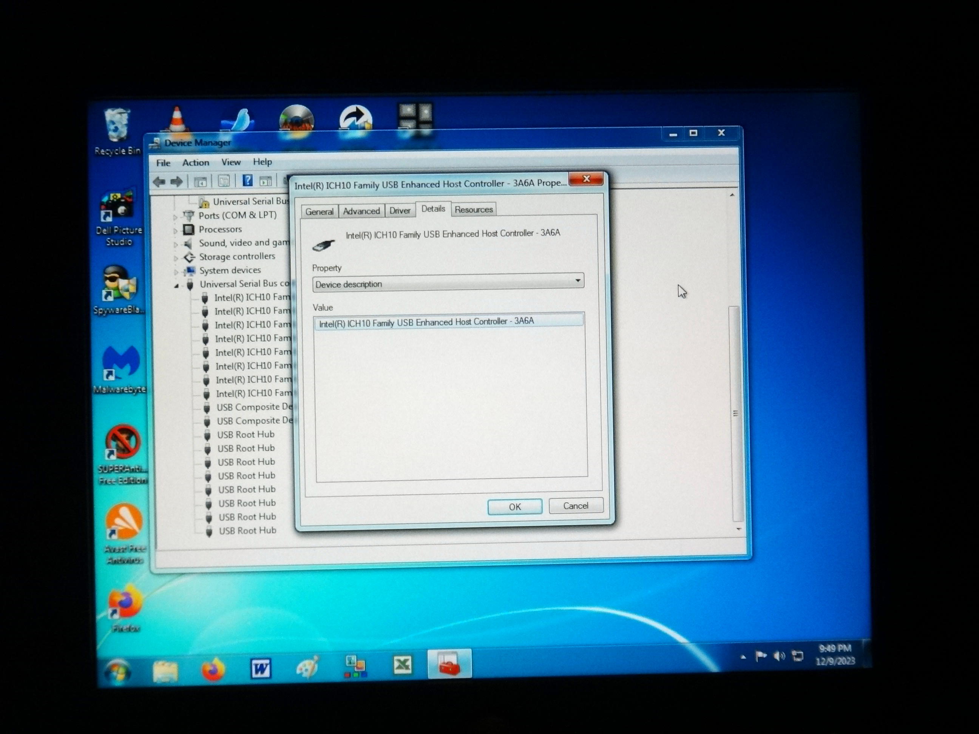Open the View menu in Device Manager
This screenshot has height=734, width=979.
pyautogui.click(x=231, y=162)
